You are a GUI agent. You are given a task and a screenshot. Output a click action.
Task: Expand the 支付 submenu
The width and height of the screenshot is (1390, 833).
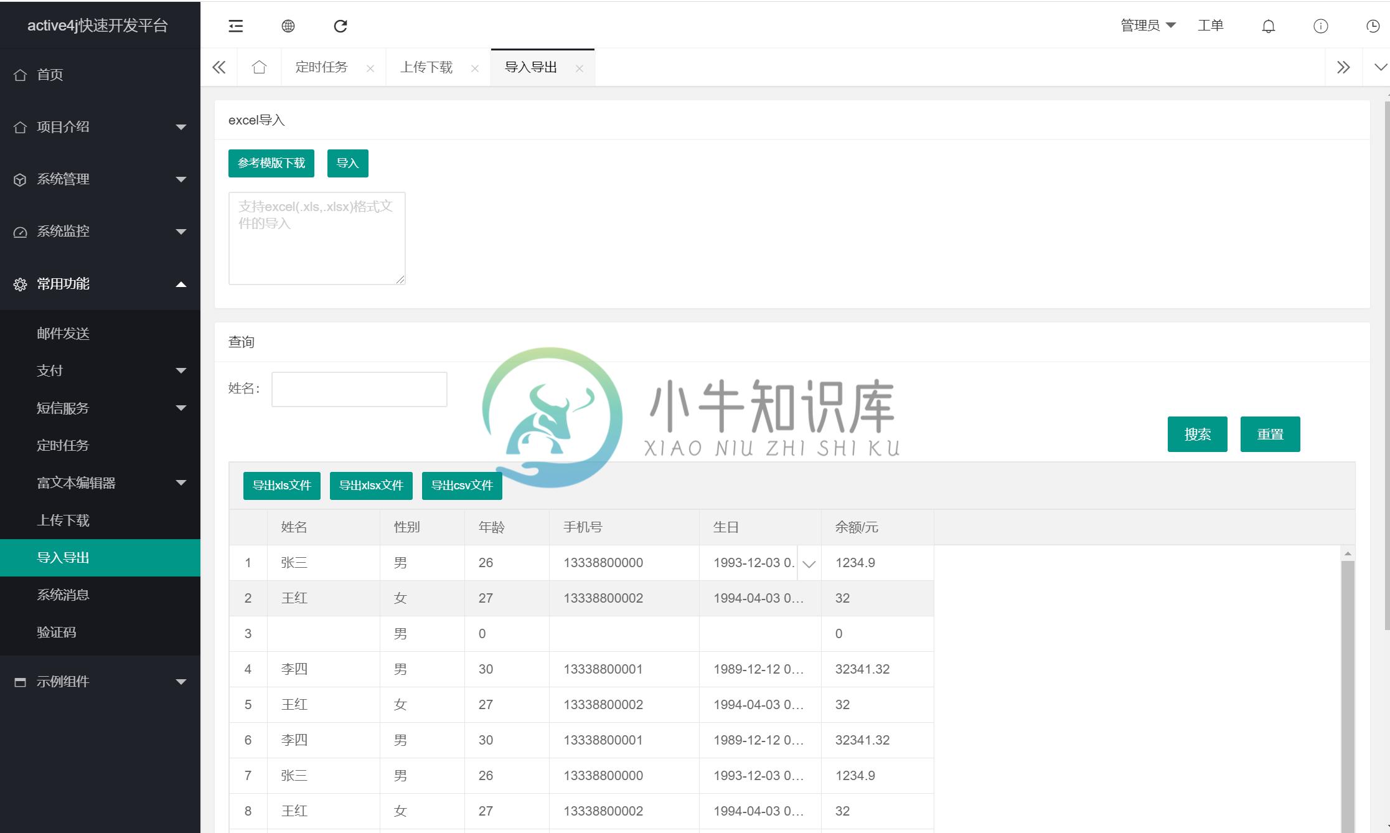point(100,371)
